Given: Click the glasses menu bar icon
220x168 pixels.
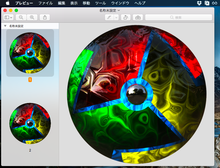Looking at the screenshot, I should click(x=215, y=3).
